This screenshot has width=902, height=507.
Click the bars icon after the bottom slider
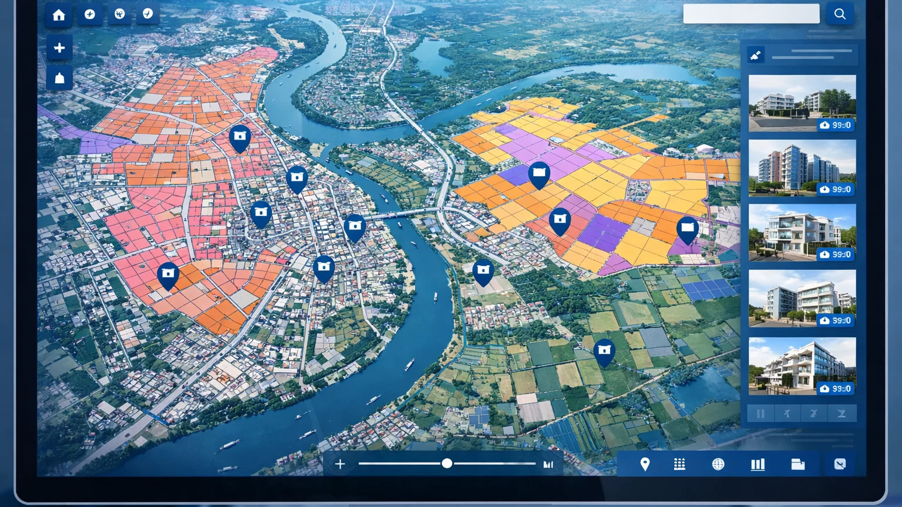(x=548, y=464)
